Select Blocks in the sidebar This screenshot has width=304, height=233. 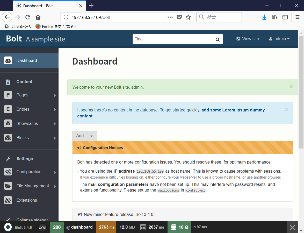tap(29, 138)
